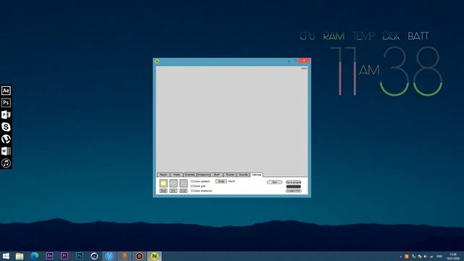Open After Effects from the desktop sidebar
This screenshot has height=261, width=464.
[x=6, y=91]
